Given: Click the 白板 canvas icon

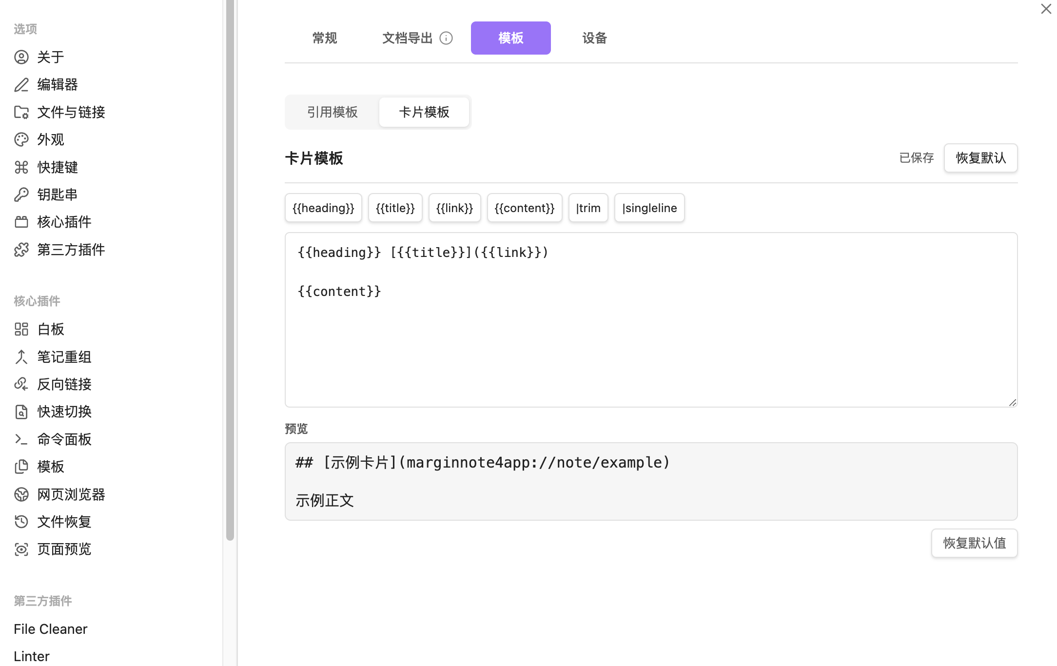Looking at the screenshot, I should [x=21, y=329].
